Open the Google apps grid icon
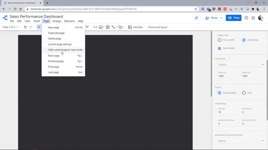The width and height of the screenshot is (268, 150). [x=253, y=17]
